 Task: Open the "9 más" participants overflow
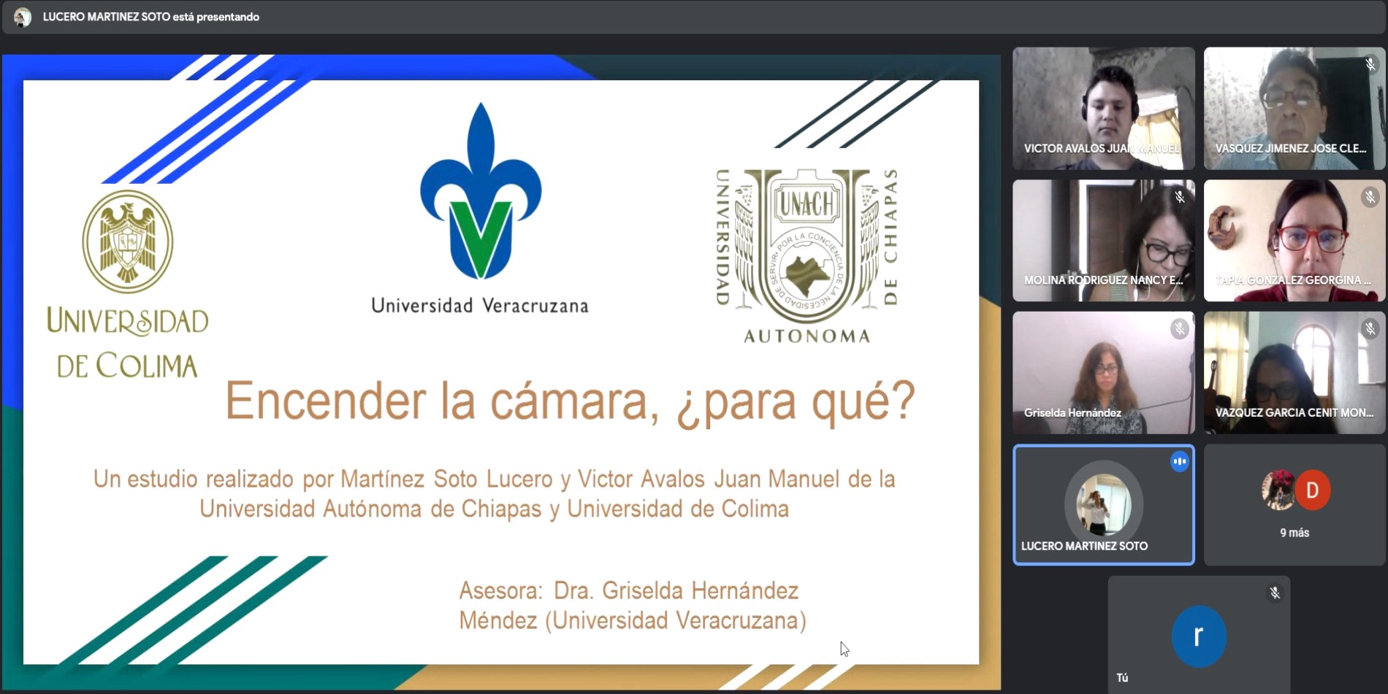[x=1294, y=533]
